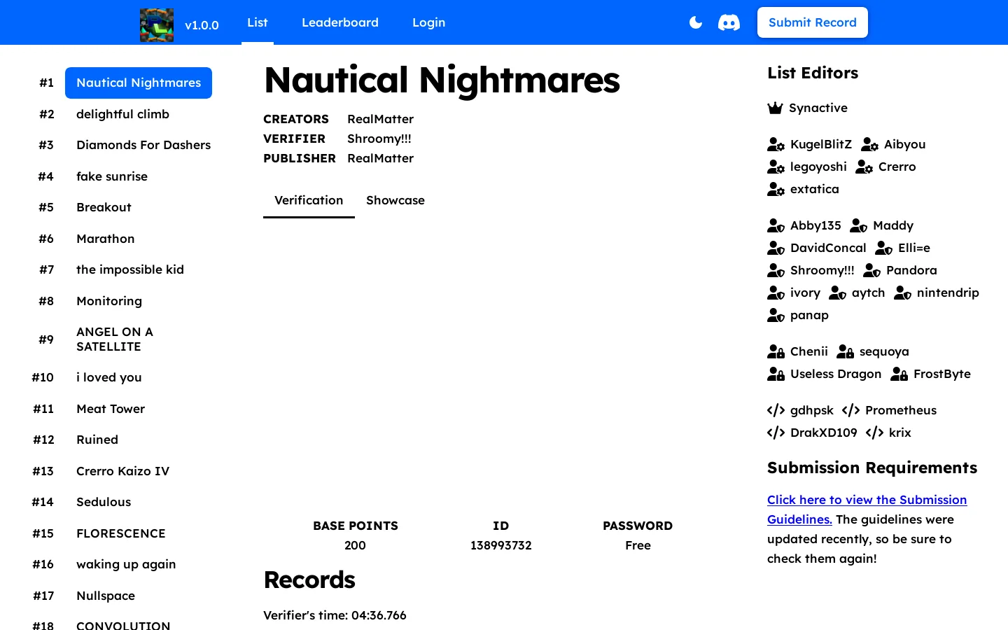Click the base points value 200
Screen dimensions: 1008x630
tap(355, 545)
